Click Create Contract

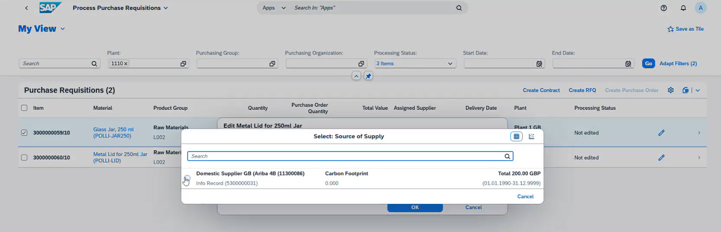[541, 90]
